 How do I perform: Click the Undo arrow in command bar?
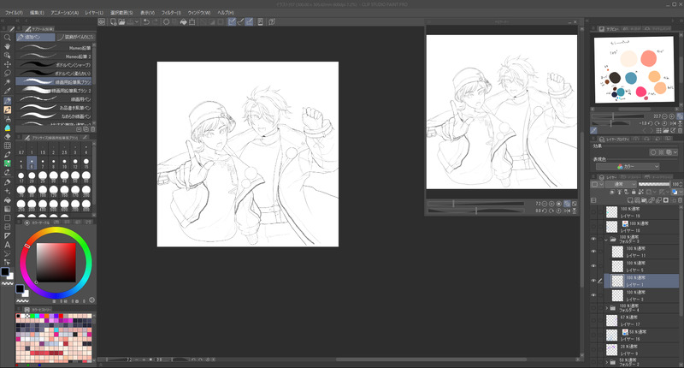(146, 22)
